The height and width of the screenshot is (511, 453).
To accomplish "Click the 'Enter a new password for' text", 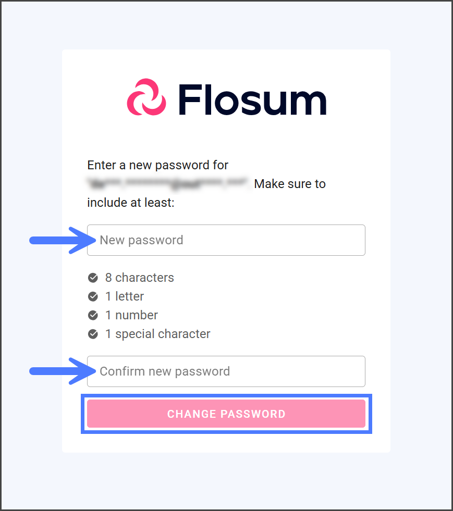I will pyautogui.click(x=157, y=165).
